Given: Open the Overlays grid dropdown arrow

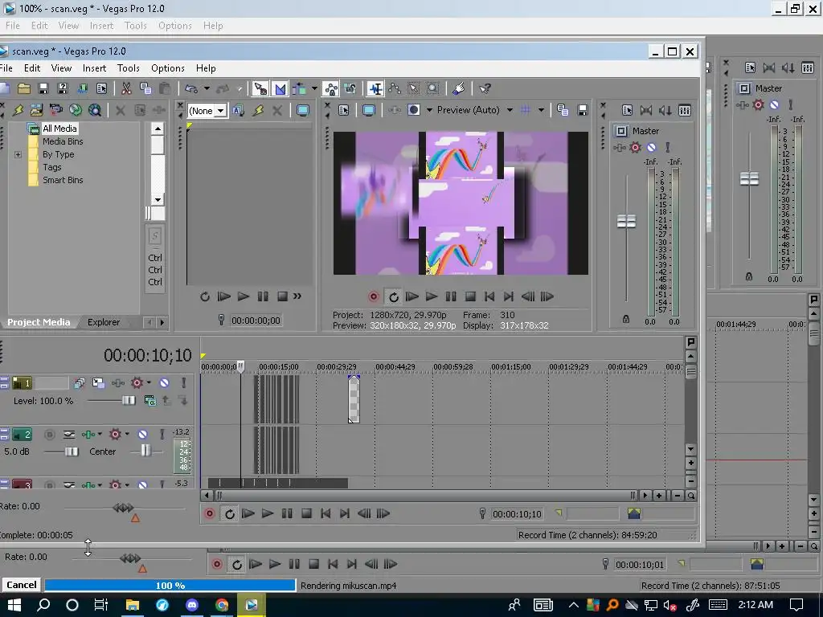Looking at the screenshot, I should tap(541, 110).
